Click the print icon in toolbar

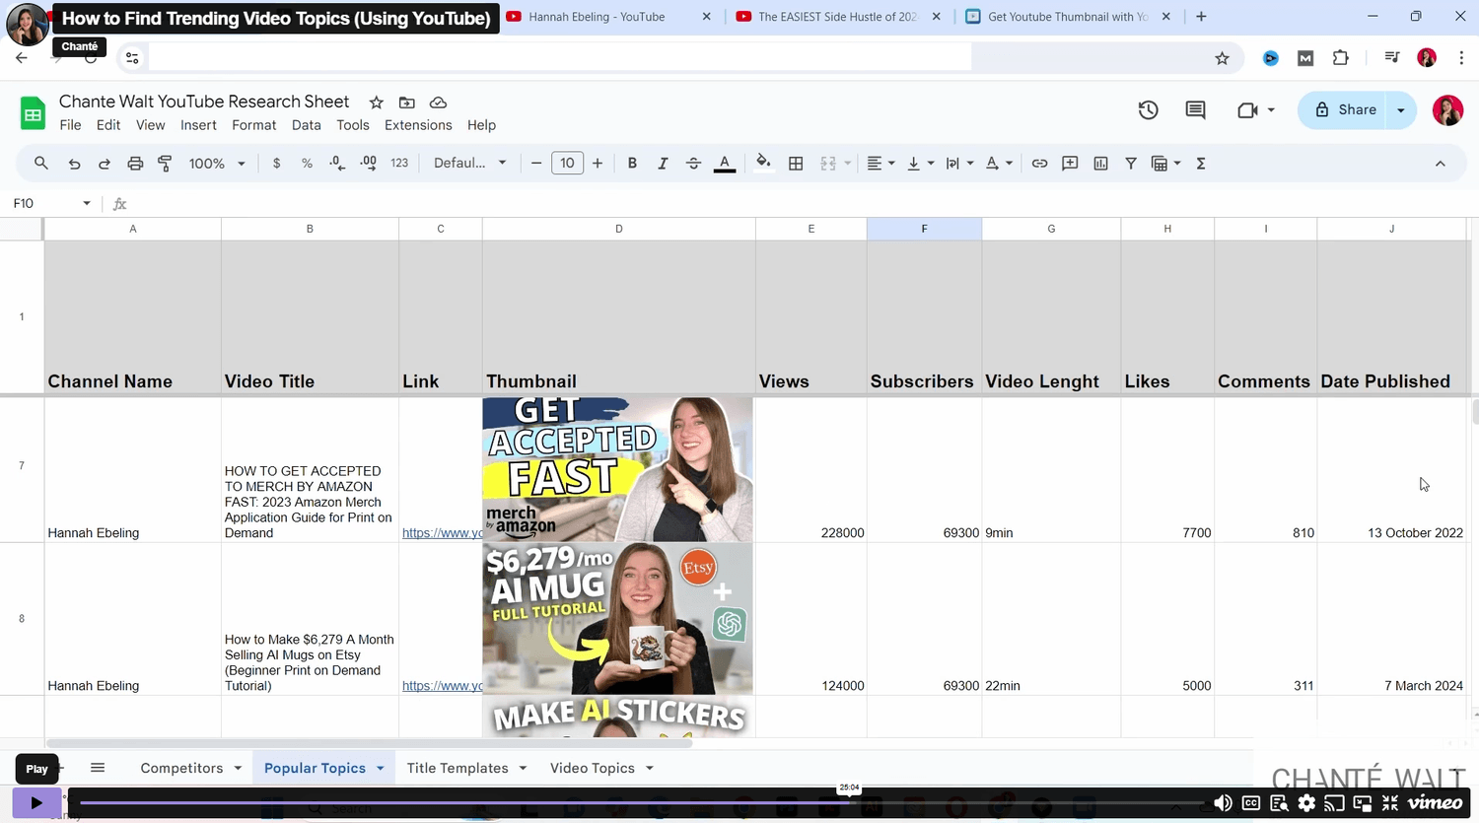tap(135, 164)
